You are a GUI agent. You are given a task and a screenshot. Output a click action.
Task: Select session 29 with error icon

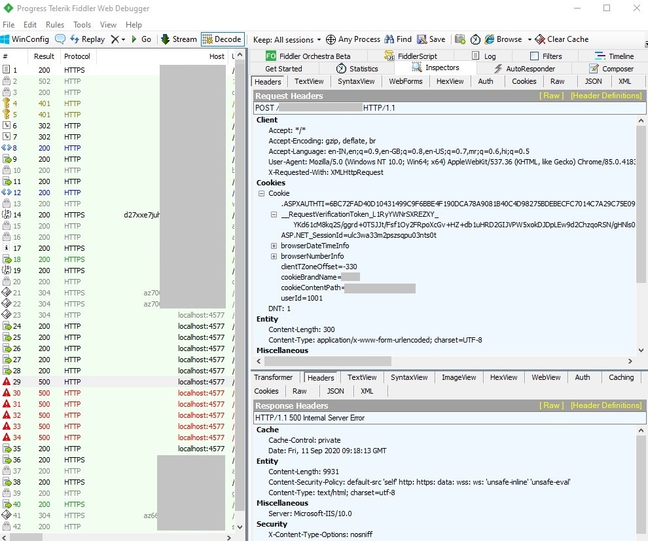pos(6,382)
